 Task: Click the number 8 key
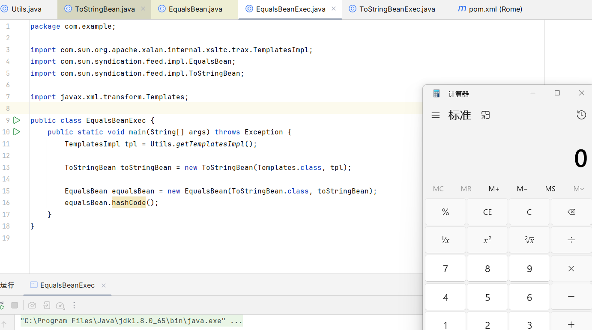click(x=487, y=268)
